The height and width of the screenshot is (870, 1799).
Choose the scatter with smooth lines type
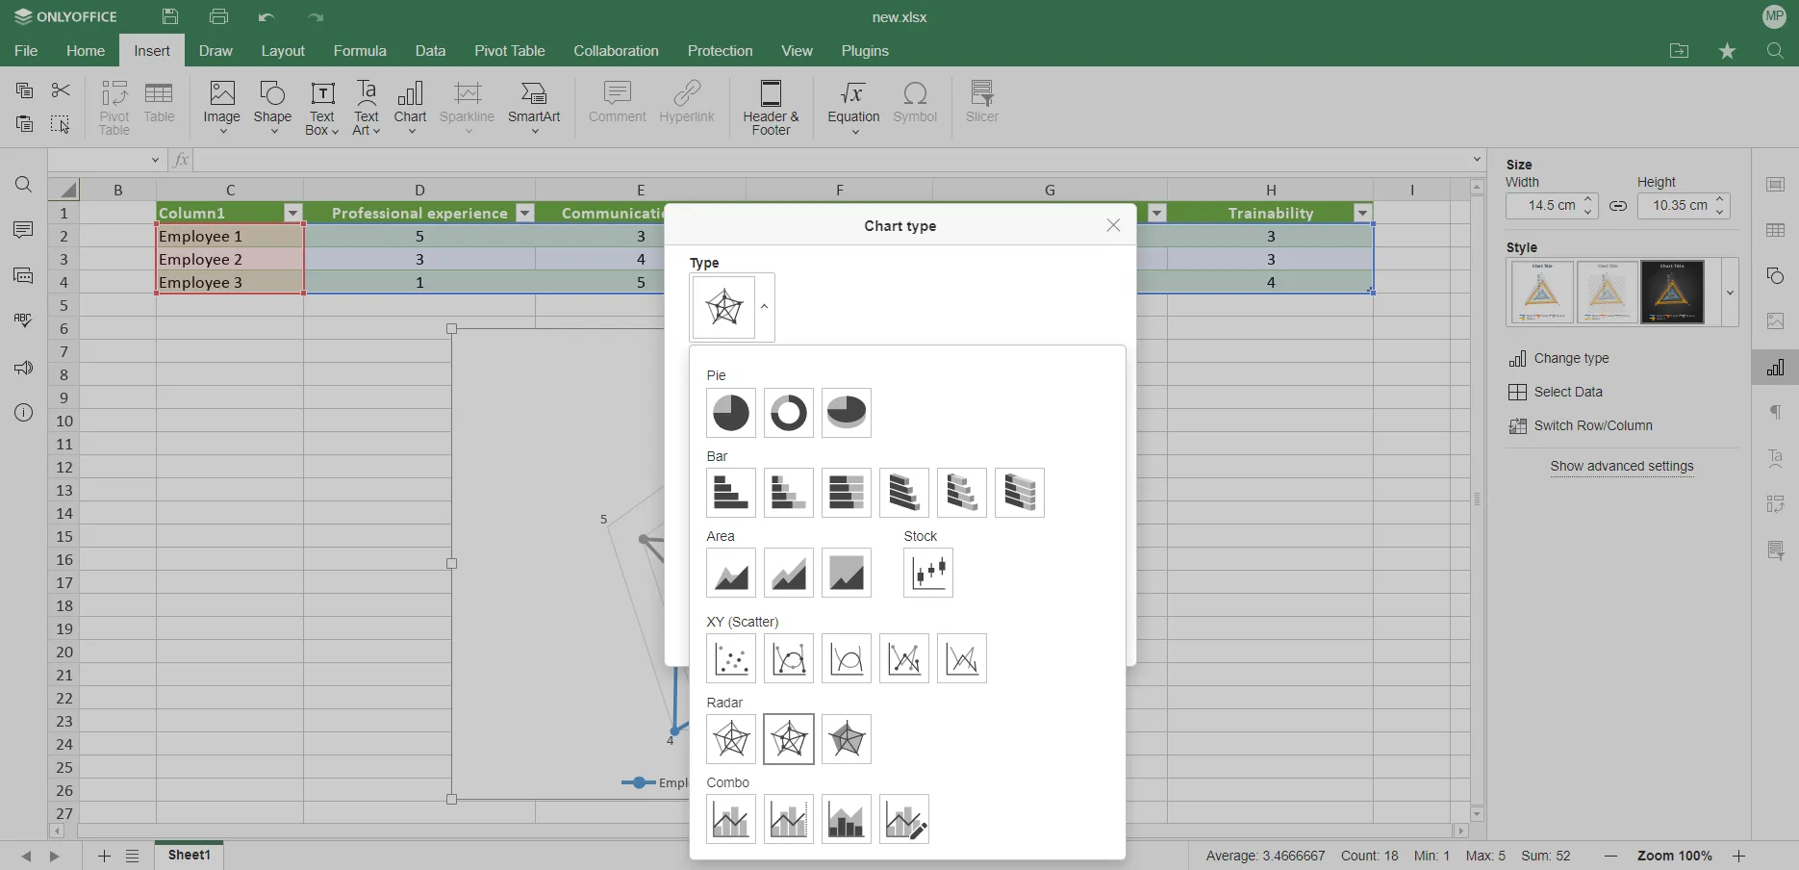click(846, 658)
